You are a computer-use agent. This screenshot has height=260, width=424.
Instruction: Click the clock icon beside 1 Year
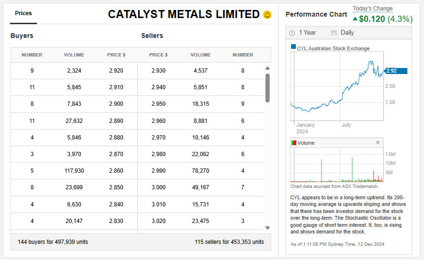[x=292, y=33]
